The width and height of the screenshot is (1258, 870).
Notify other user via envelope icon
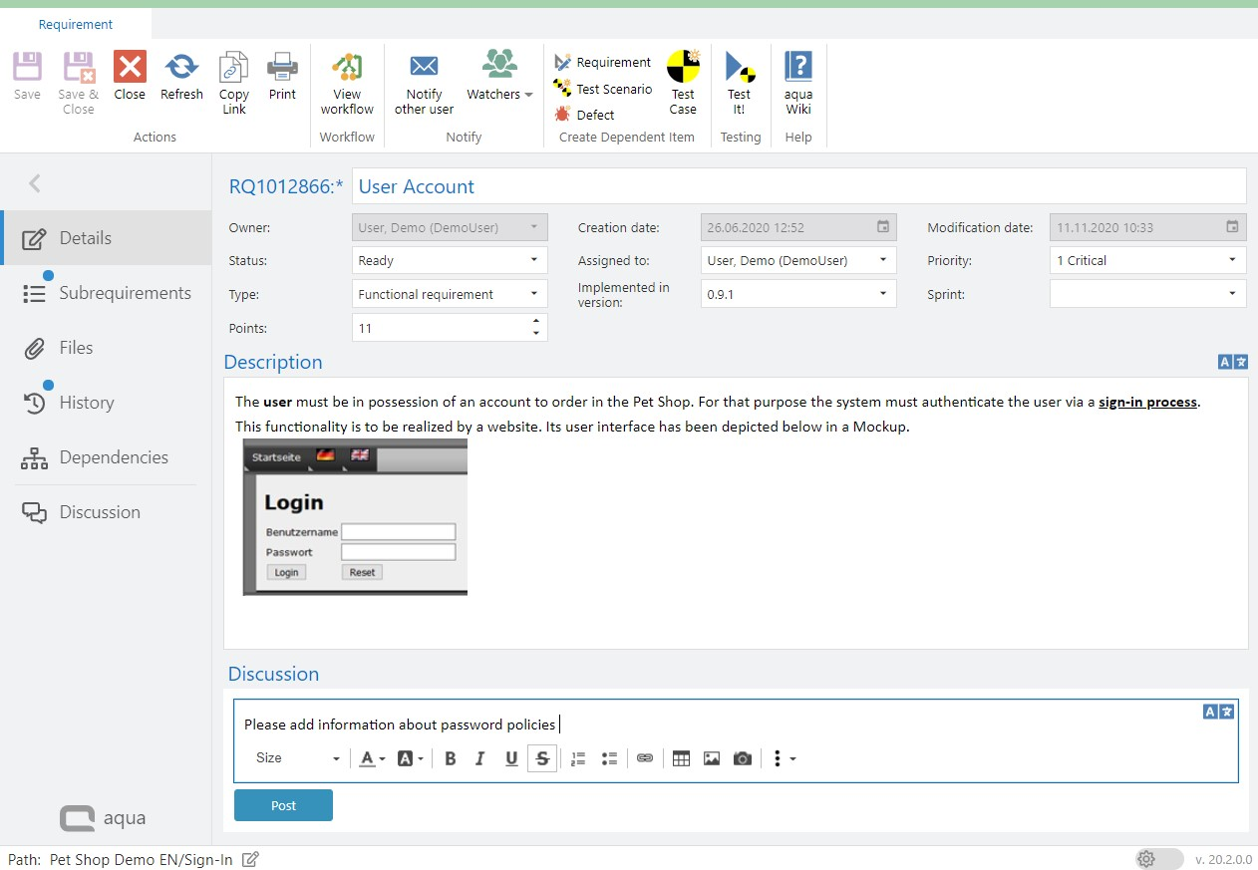(x=424, y=67)
